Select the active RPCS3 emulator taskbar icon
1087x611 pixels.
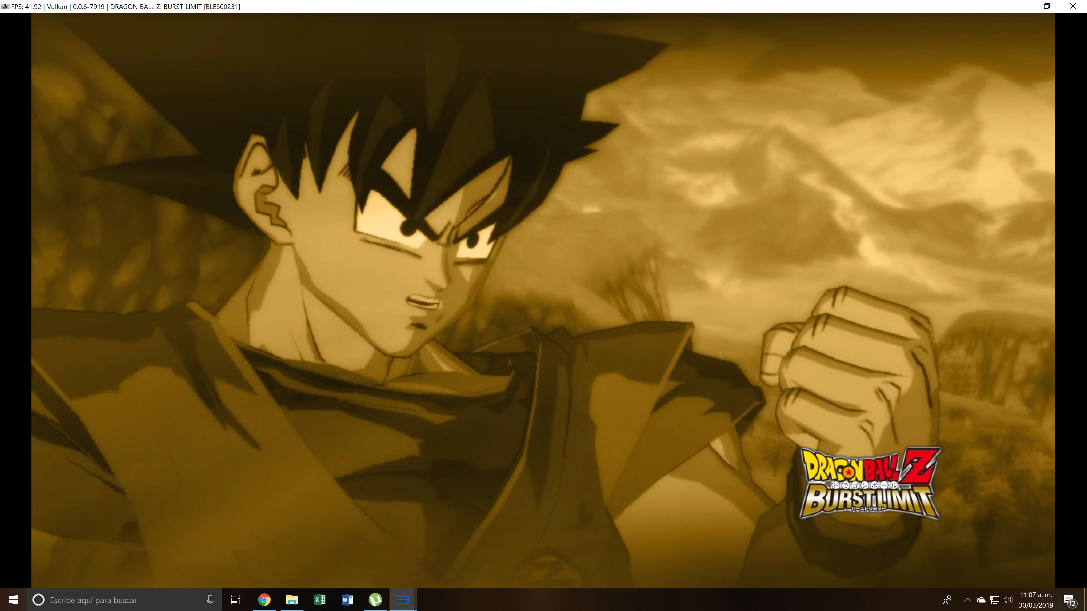click(x=403, y=600)
